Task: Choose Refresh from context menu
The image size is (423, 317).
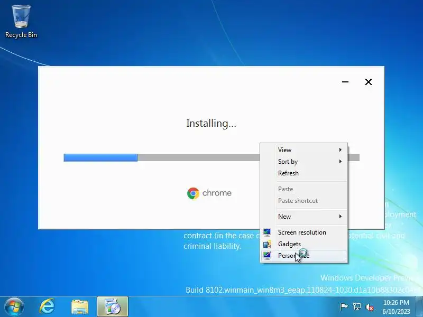Action: point(304,173)
